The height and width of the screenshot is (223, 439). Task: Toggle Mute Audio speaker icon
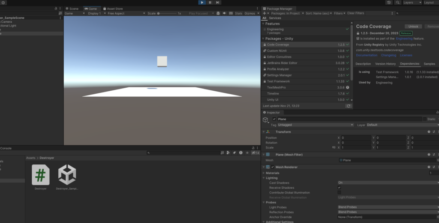(224, 13)
